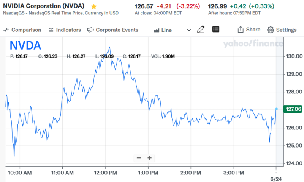The height and width of the screenshot is (182, 304).
Task: Open the data table view icon
Action: point(216,30)
